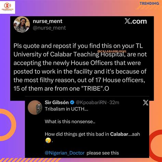Screen dimensions: 162x162
Task: Click Sir Gibsón's blue verified badge
Action: click(72, 103)
